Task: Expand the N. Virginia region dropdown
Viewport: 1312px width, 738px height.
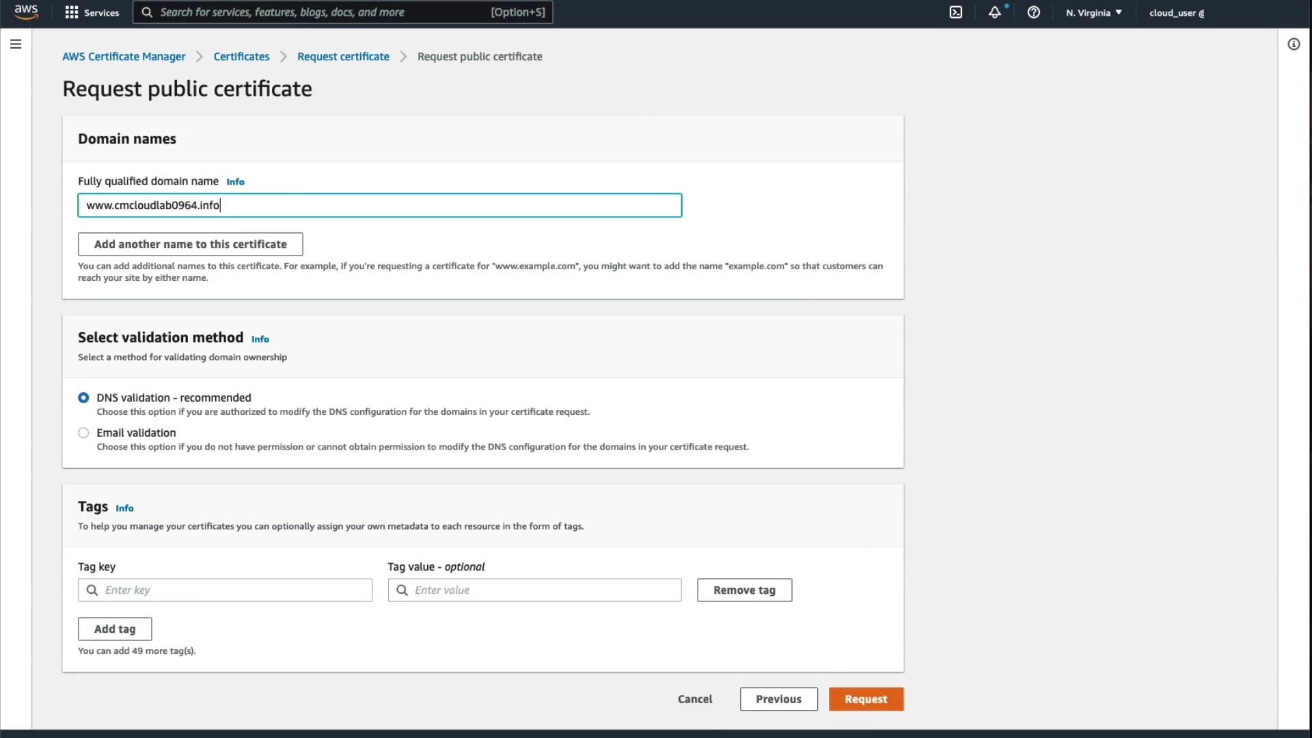Action: coord(1093,12)
